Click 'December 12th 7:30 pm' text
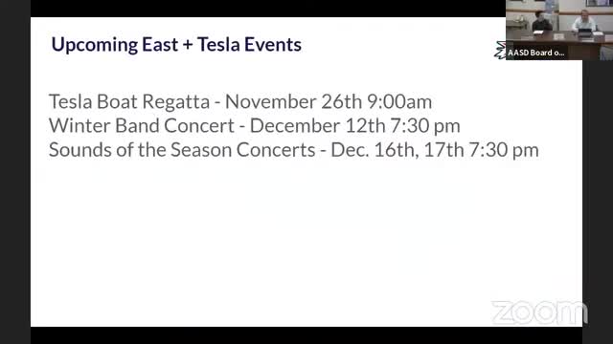 (355, 125)
